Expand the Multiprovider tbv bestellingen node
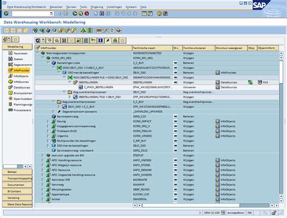 coord(48,140)
